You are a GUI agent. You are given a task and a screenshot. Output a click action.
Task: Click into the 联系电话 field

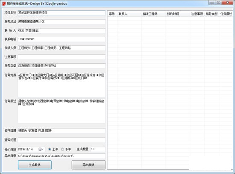(62, 39)
